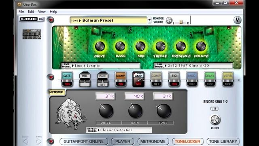Click the forward navigation arrow

(39, 141)
